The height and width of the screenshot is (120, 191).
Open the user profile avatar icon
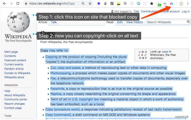(x=181, y=4)
